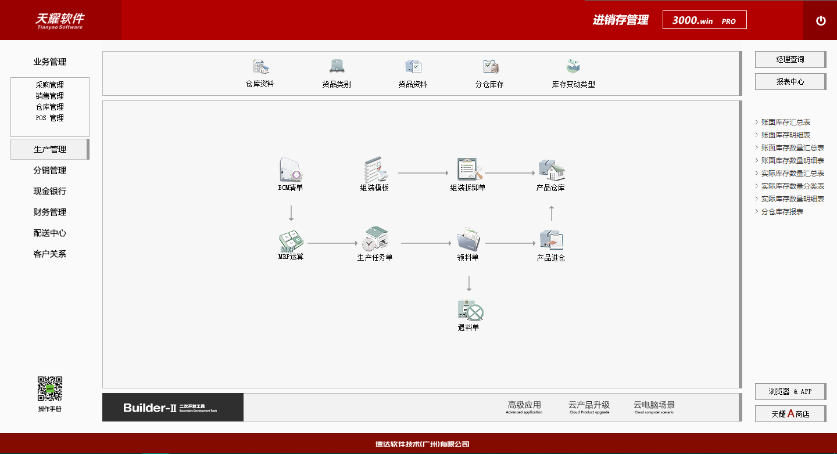Click the MRP运算 calculator icon

pos(291,240)
